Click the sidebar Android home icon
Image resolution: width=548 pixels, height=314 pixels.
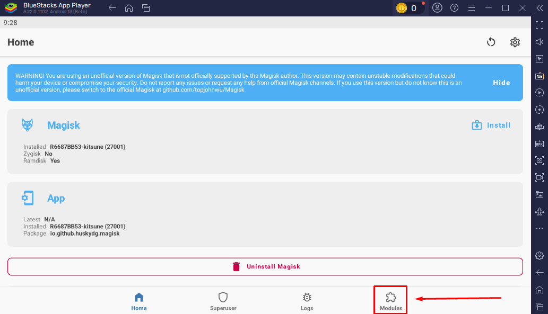pos(540,290)
